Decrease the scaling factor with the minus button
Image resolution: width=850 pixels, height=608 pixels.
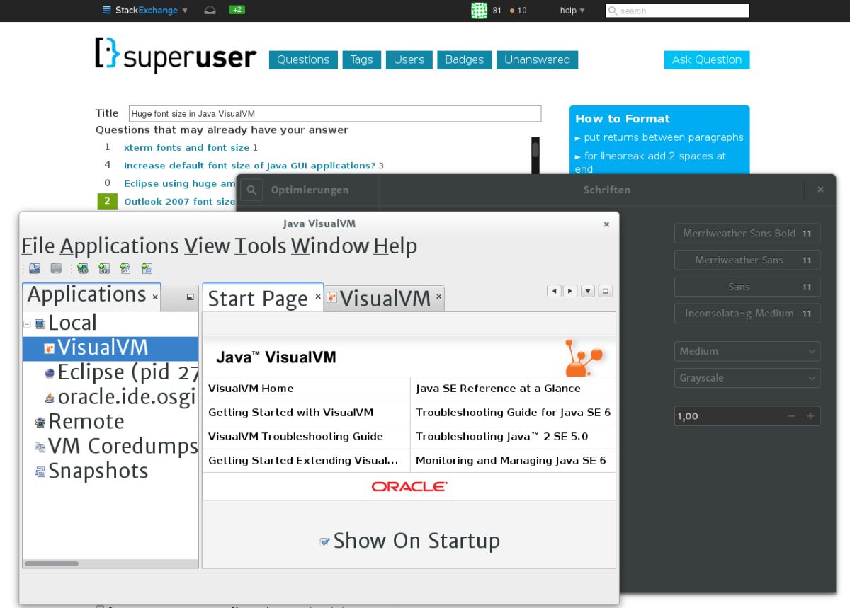pyautogui.click(x=792, y=416)
